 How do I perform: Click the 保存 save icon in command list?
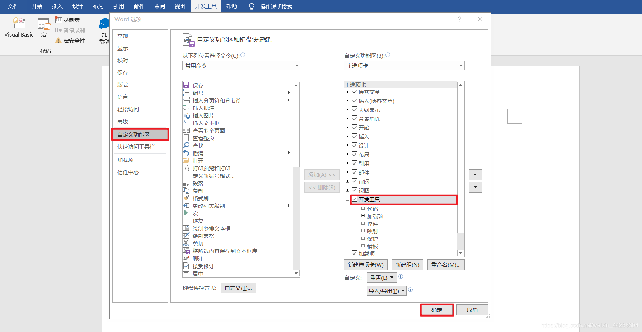[x=186, y=85]
